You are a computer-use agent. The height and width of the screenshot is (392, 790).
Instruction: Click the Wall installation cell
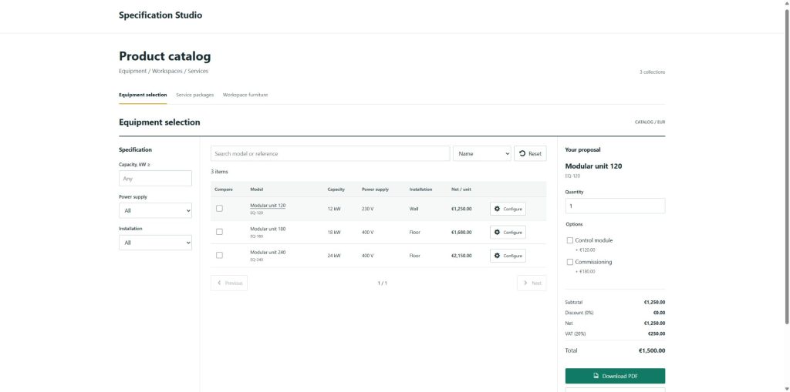pyautogui.click(x=414, y=209)
